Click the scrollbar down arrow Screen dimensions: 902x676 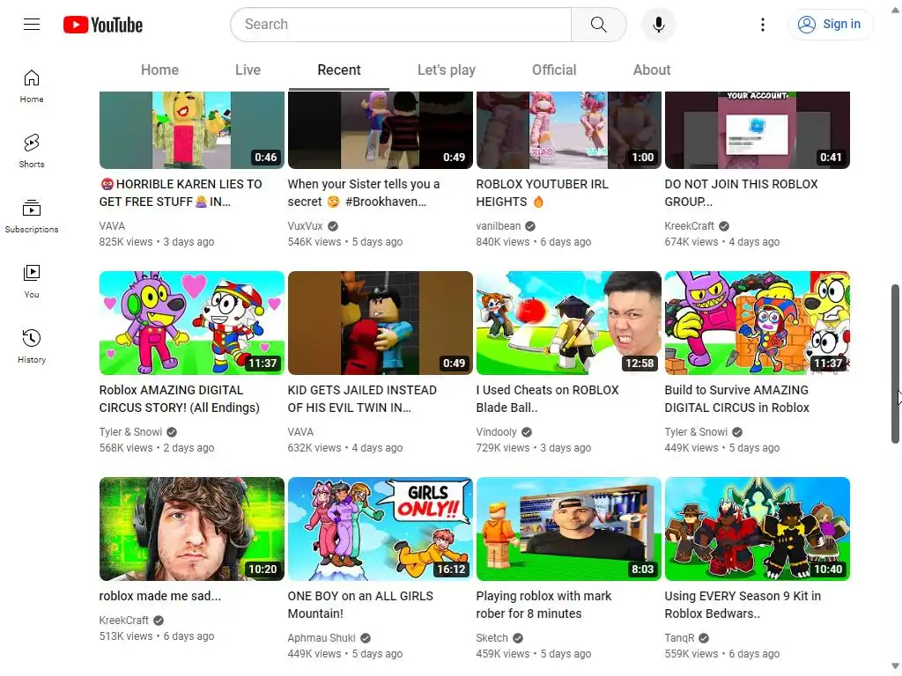895,667
